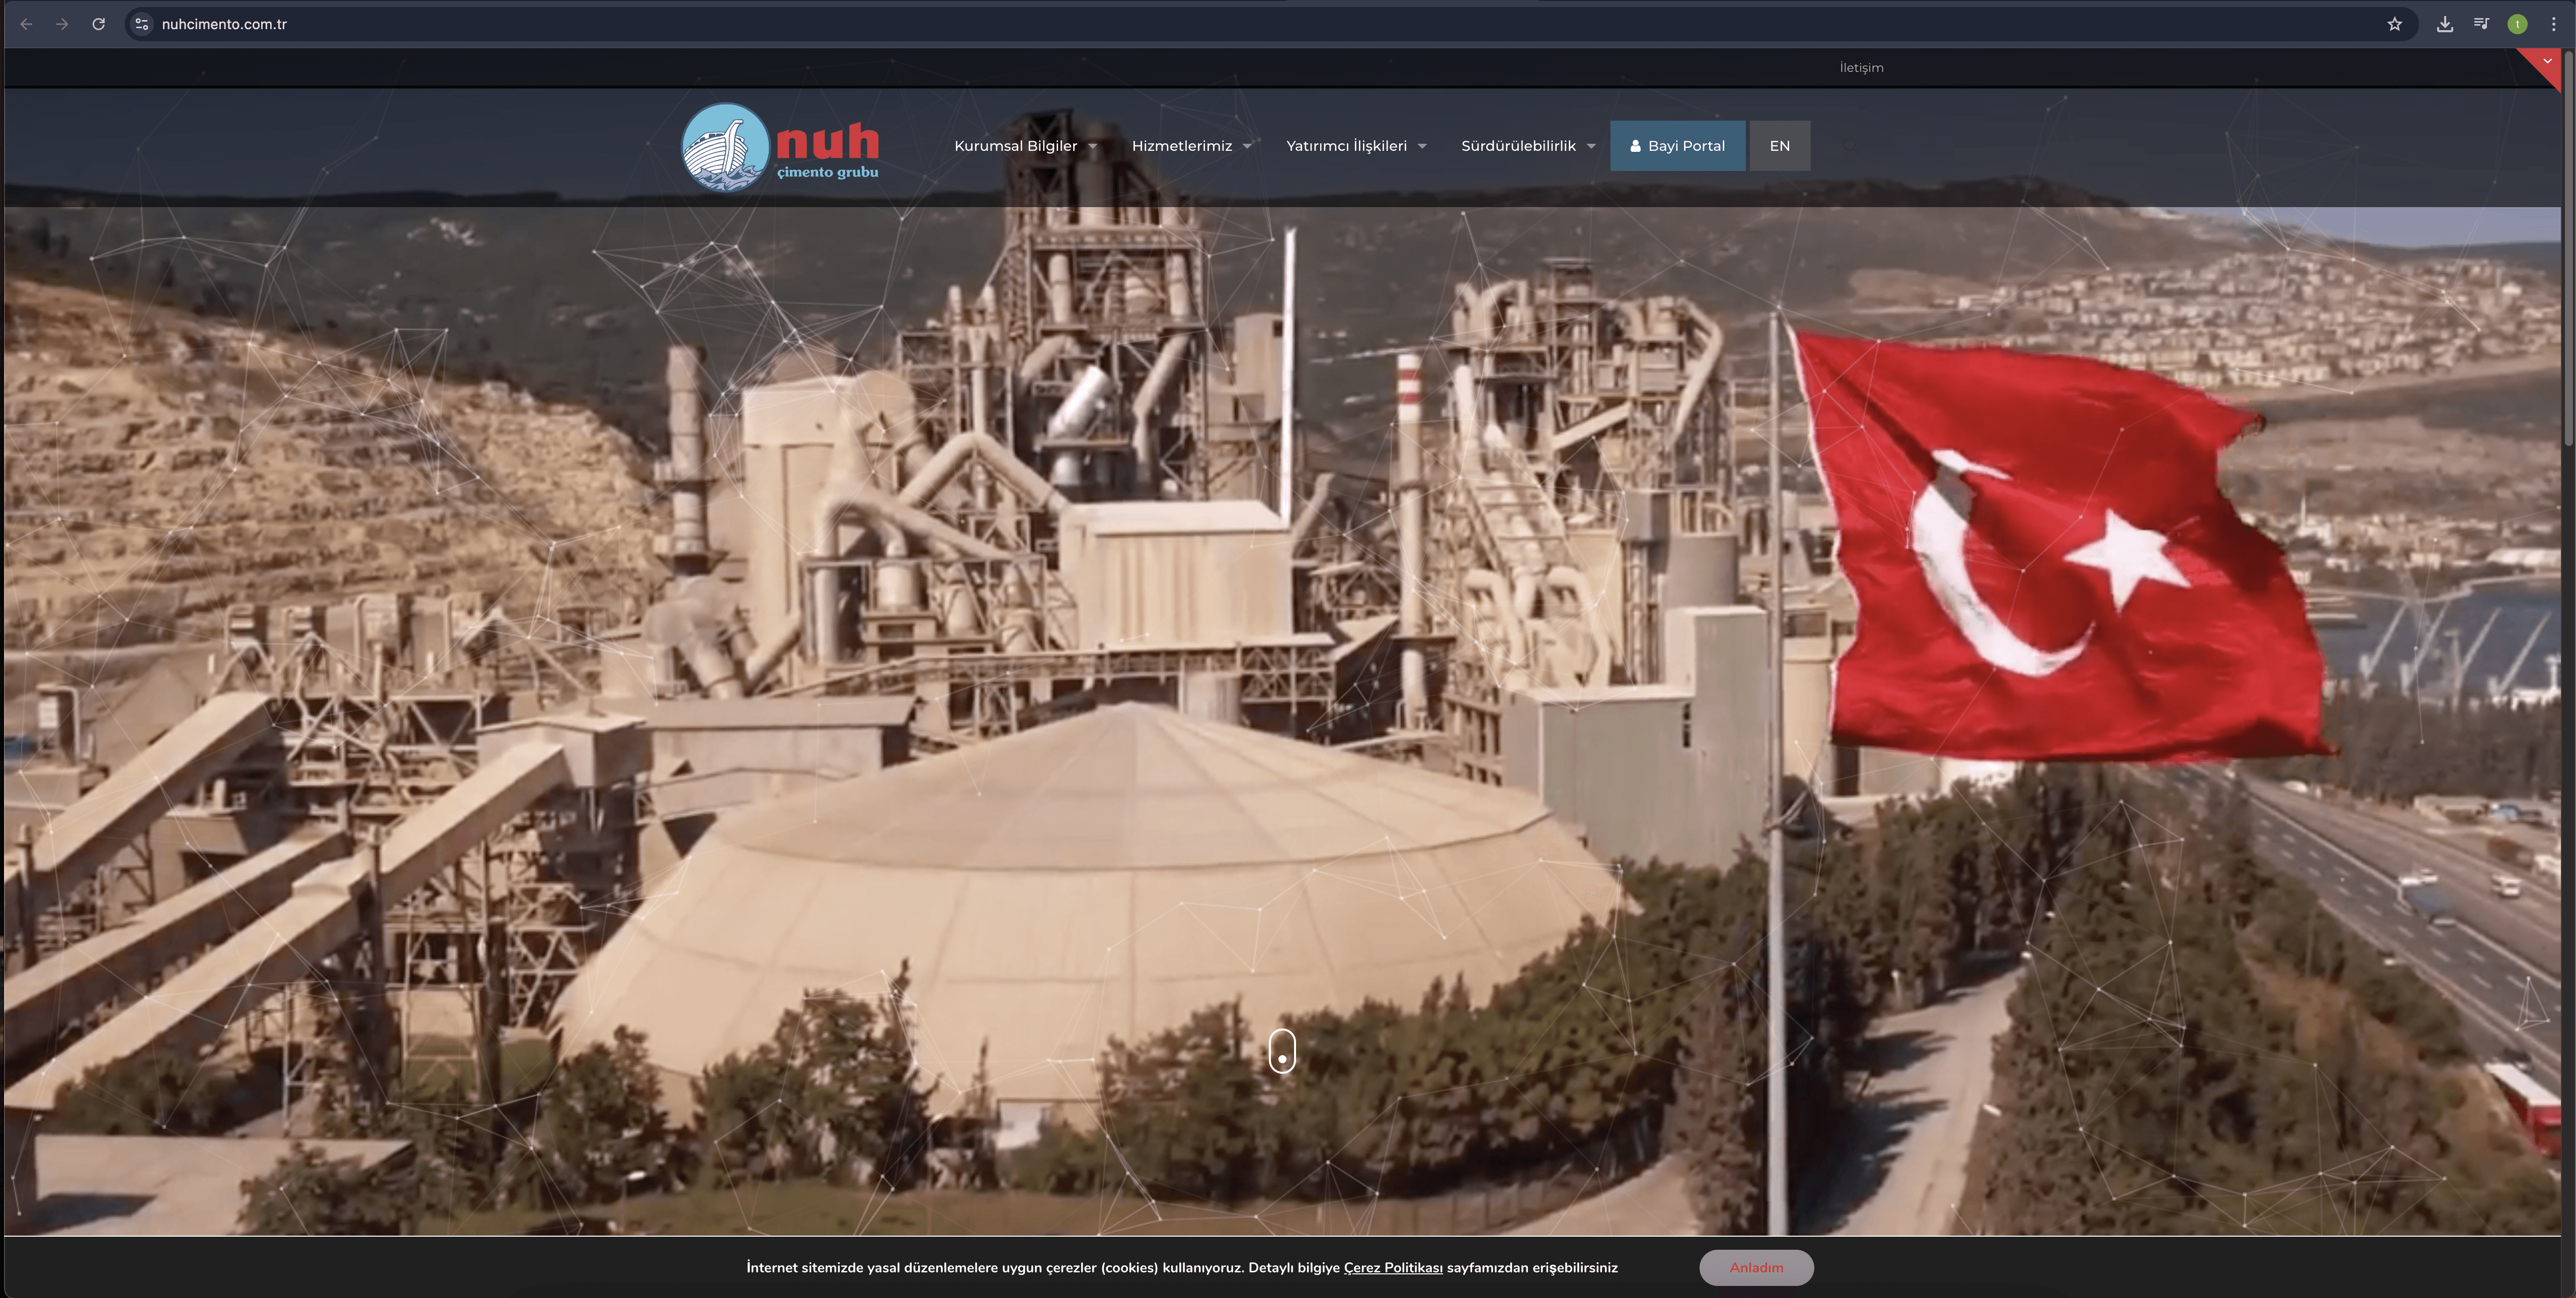Screen dimensions: 2576x1298
Task: Switch language to EN
Action: [x=1779, y=146]
